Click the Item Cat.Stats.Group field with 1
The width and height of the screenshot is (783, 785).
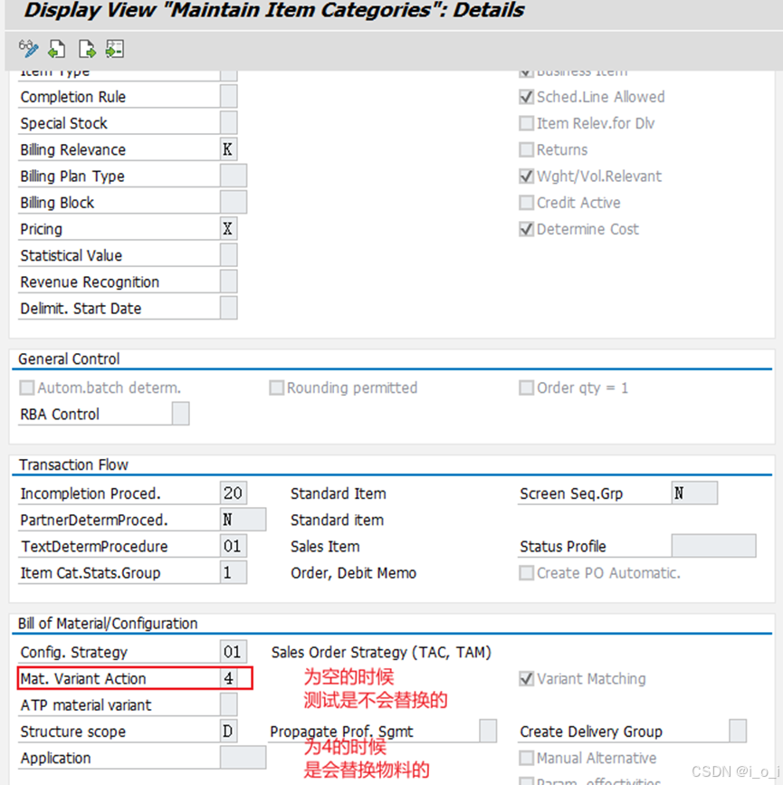pos(234,573)
